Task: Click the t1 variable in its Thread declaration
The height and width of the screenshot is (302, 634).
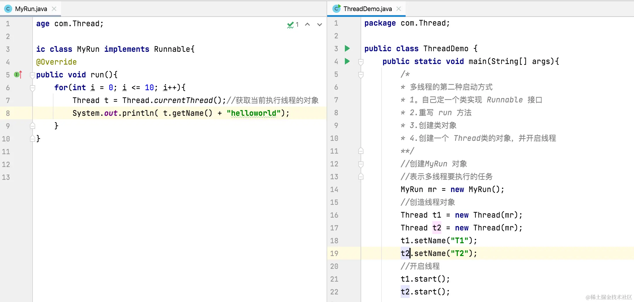Action: tap(437, 215)
